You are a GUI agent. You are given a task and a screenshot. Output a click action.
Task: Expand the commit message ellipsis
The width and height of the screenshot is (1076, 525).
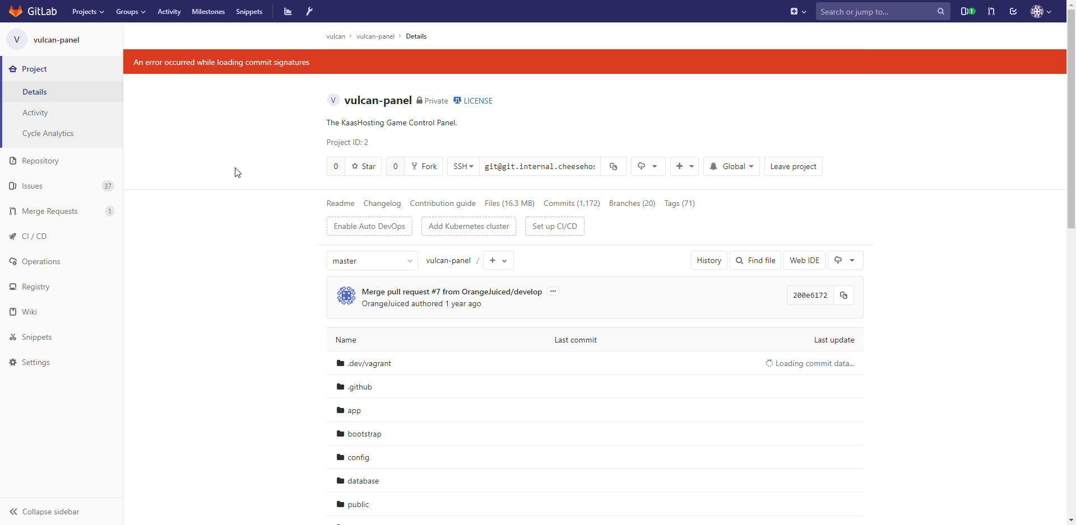click(x=553, y=291)
